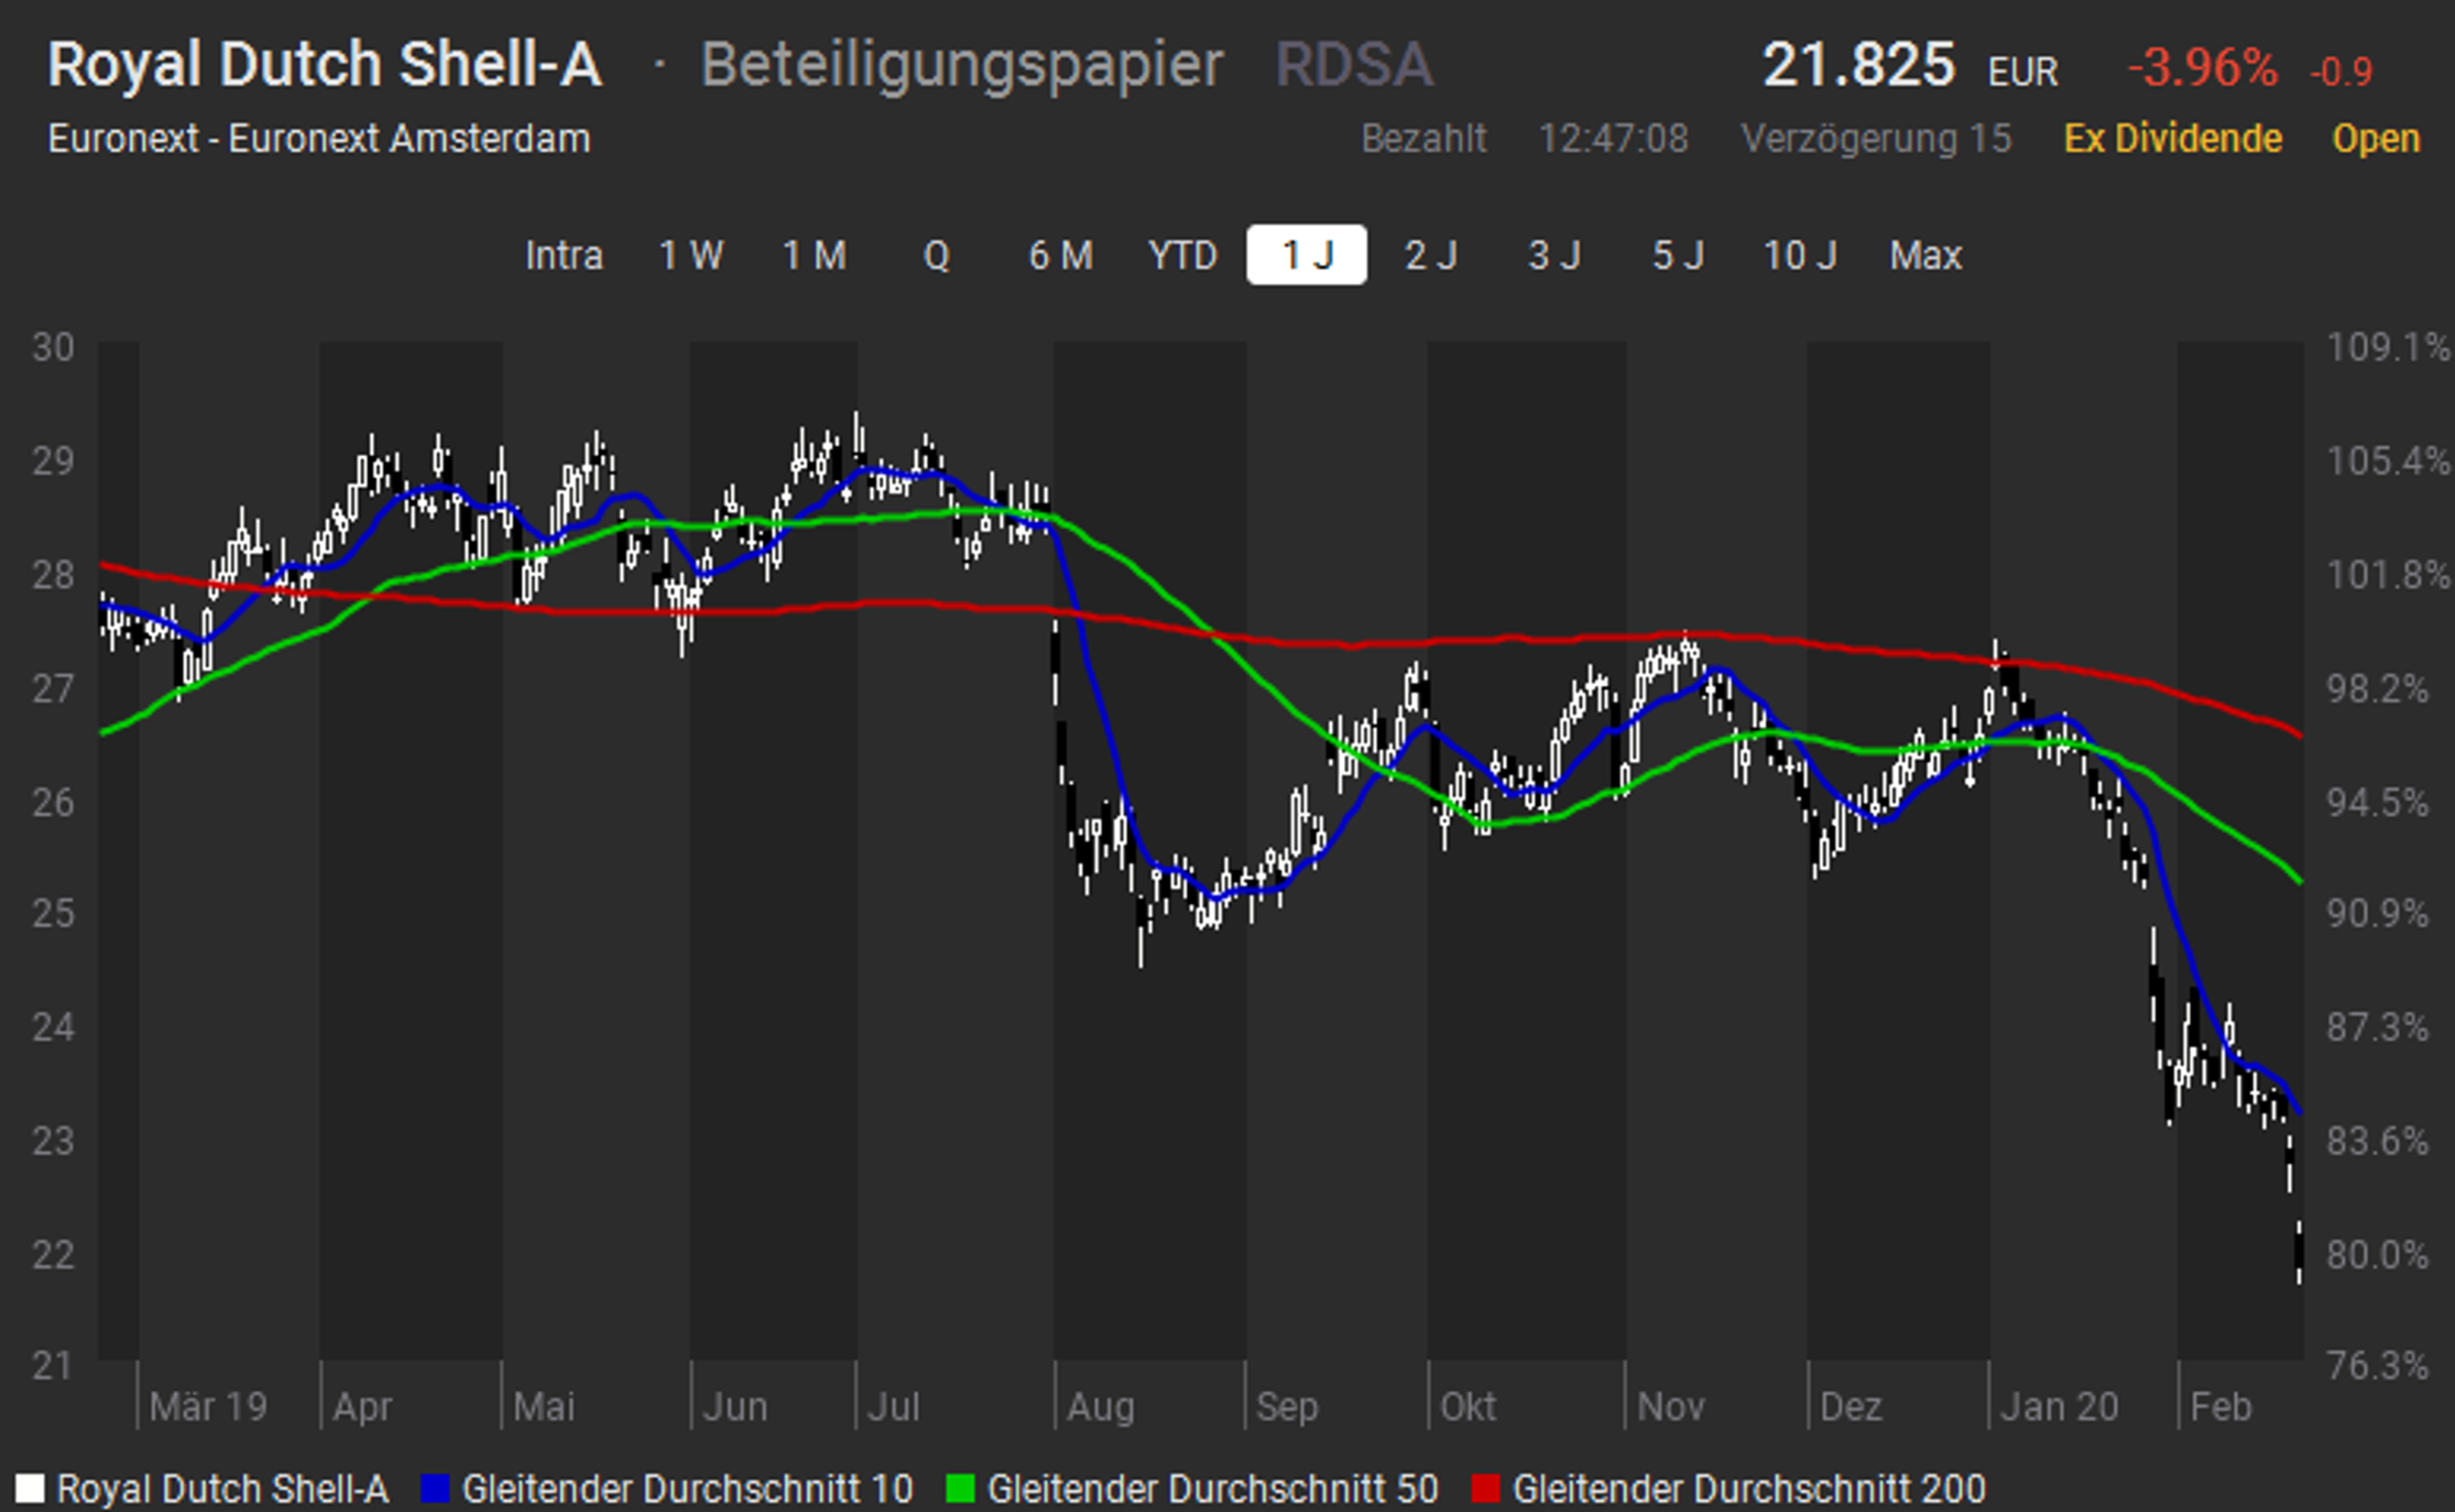Screen dimensions: 2455x1512
Task: Click the blue Gleitender Durchschnitt 10 swatch
Action: [435, 1488]
